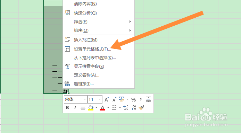Click the hyperlink globe icon
241x133 pixels.
tap(67, 84)
